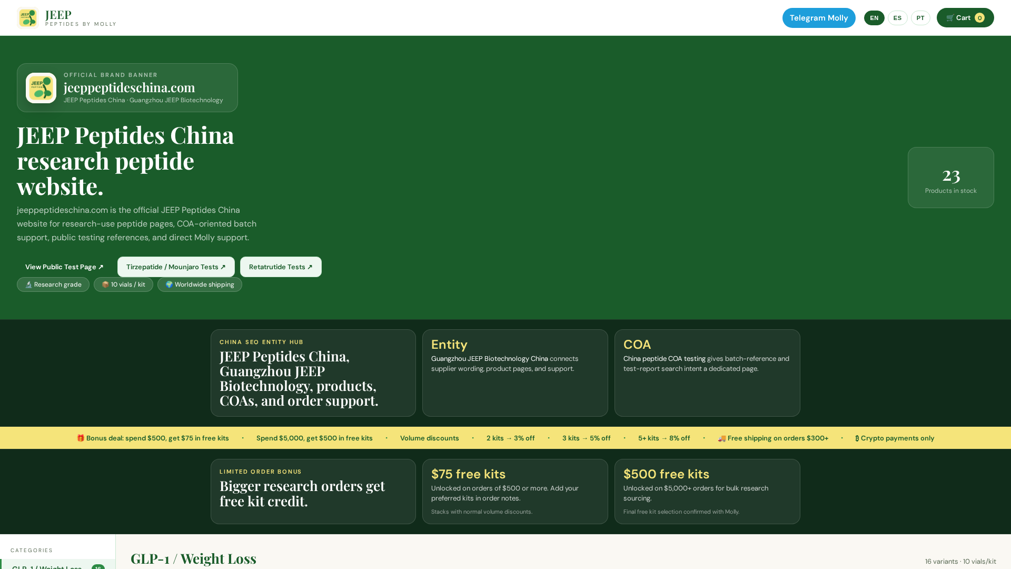Click Spend $5,000, get $500 ticker text

click(x=314, y=438)
